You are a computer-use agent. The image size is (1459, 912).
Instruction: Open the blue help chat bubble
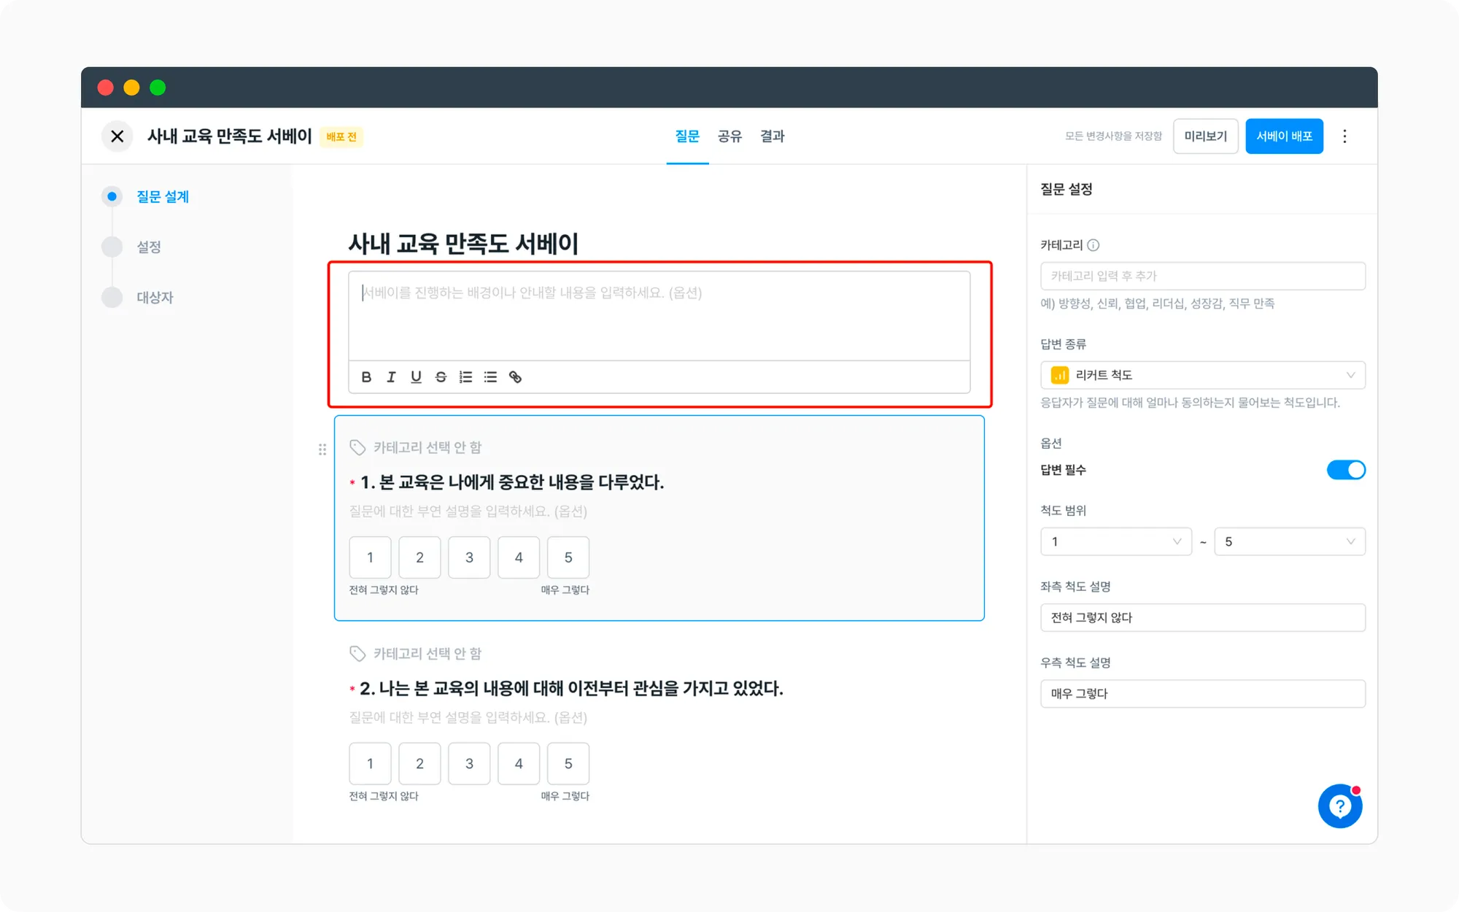pos(1340,806)
